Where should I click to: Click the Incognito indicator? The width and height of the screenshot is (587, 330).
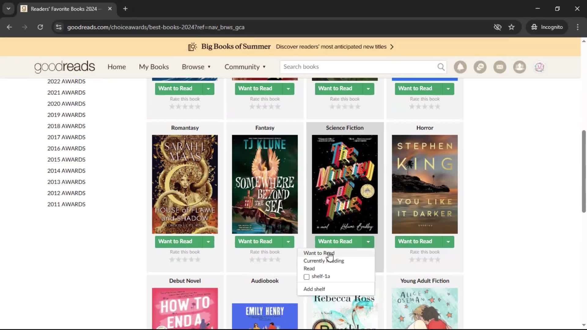coord(547,27)
